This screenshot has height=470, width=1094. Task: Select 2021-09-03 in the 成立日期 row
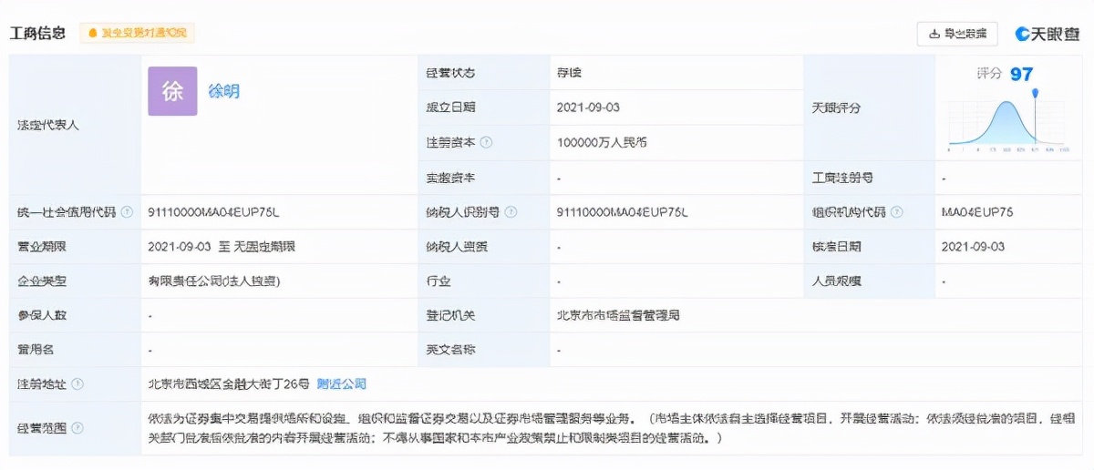[588, 107]
